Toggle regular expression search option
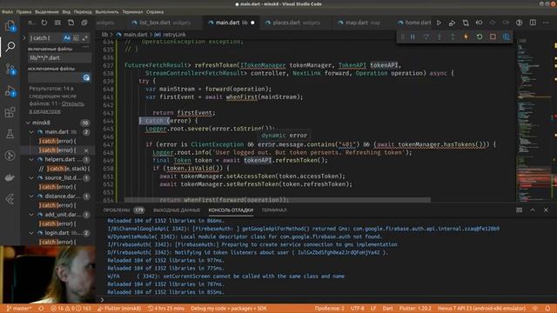This screenshot has width=557, height=313. (85, 37)
